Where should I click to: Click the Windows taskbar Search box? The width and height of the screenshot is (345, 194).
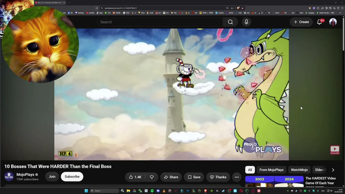[105, 191]
